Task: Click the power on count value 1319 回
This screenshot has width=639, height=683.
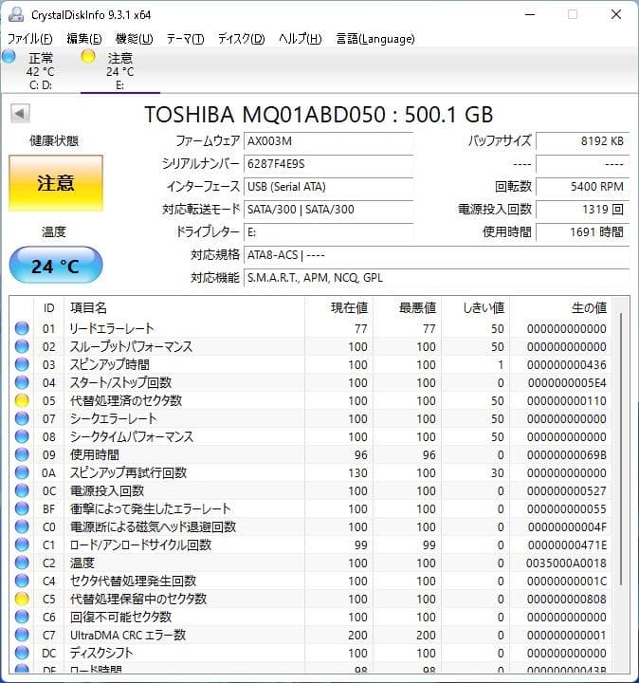Action: click(582, 210)
